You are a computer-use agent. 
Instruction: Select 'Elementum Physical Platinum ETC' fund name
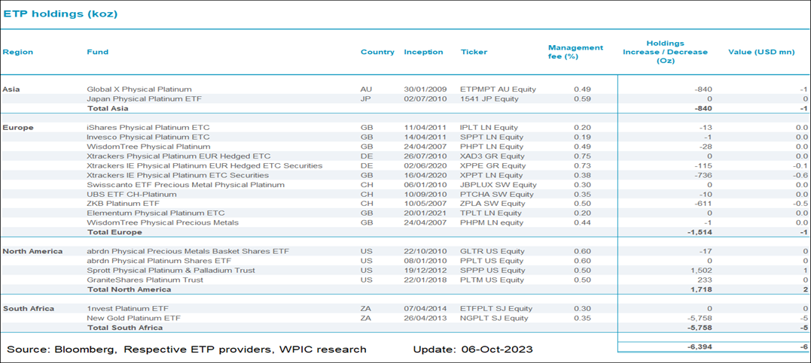(x=156, y=213)
